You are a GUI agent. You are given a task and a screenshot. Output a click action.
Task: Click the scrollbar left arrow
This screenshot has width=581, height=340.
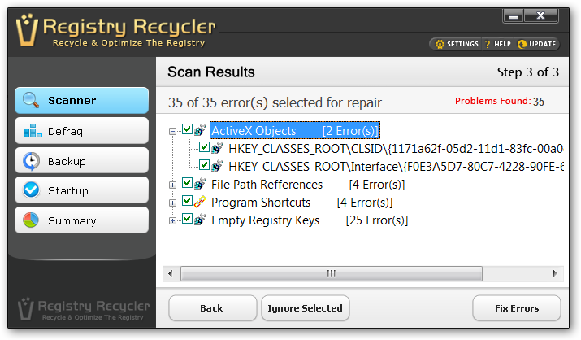pyautogui.click(x=171, y=273)
